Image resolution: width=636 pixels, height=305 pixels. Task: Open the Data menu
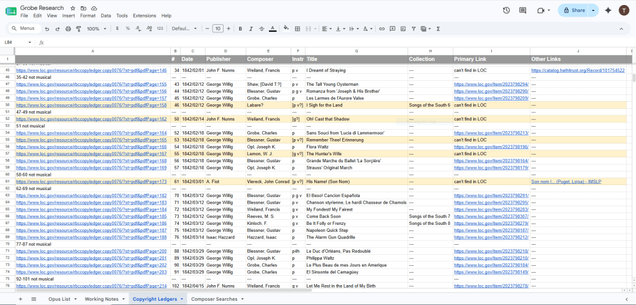pyautogui.click(x=106, y=16)
